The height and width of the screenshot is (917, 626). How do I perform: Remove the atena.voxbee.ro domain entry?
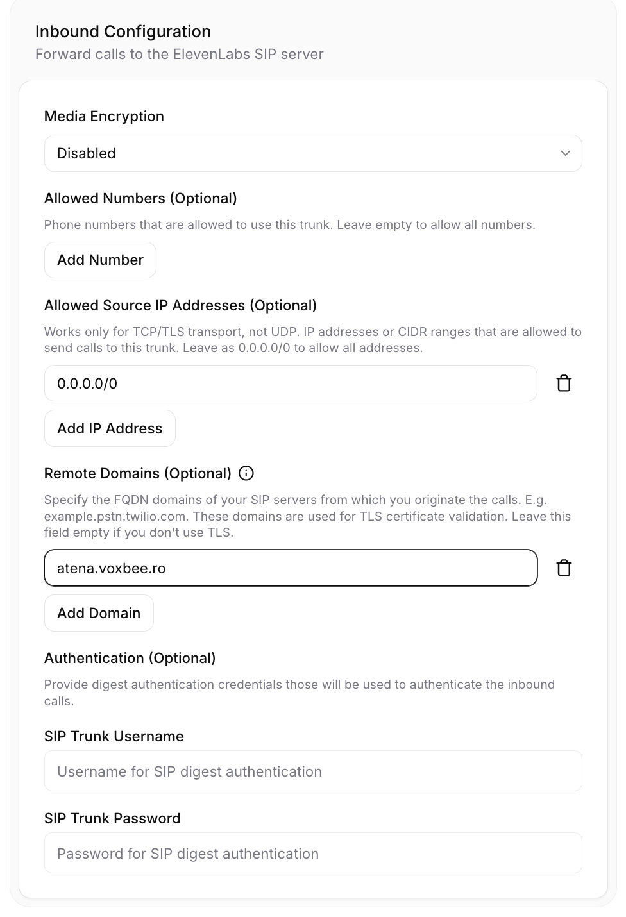tap(564, 568)
